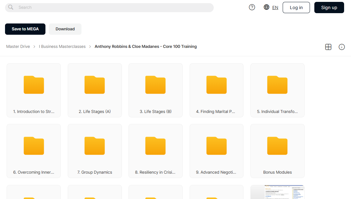
Task: Open the document thumbnail preview file
Action: [x=277, y=192]
